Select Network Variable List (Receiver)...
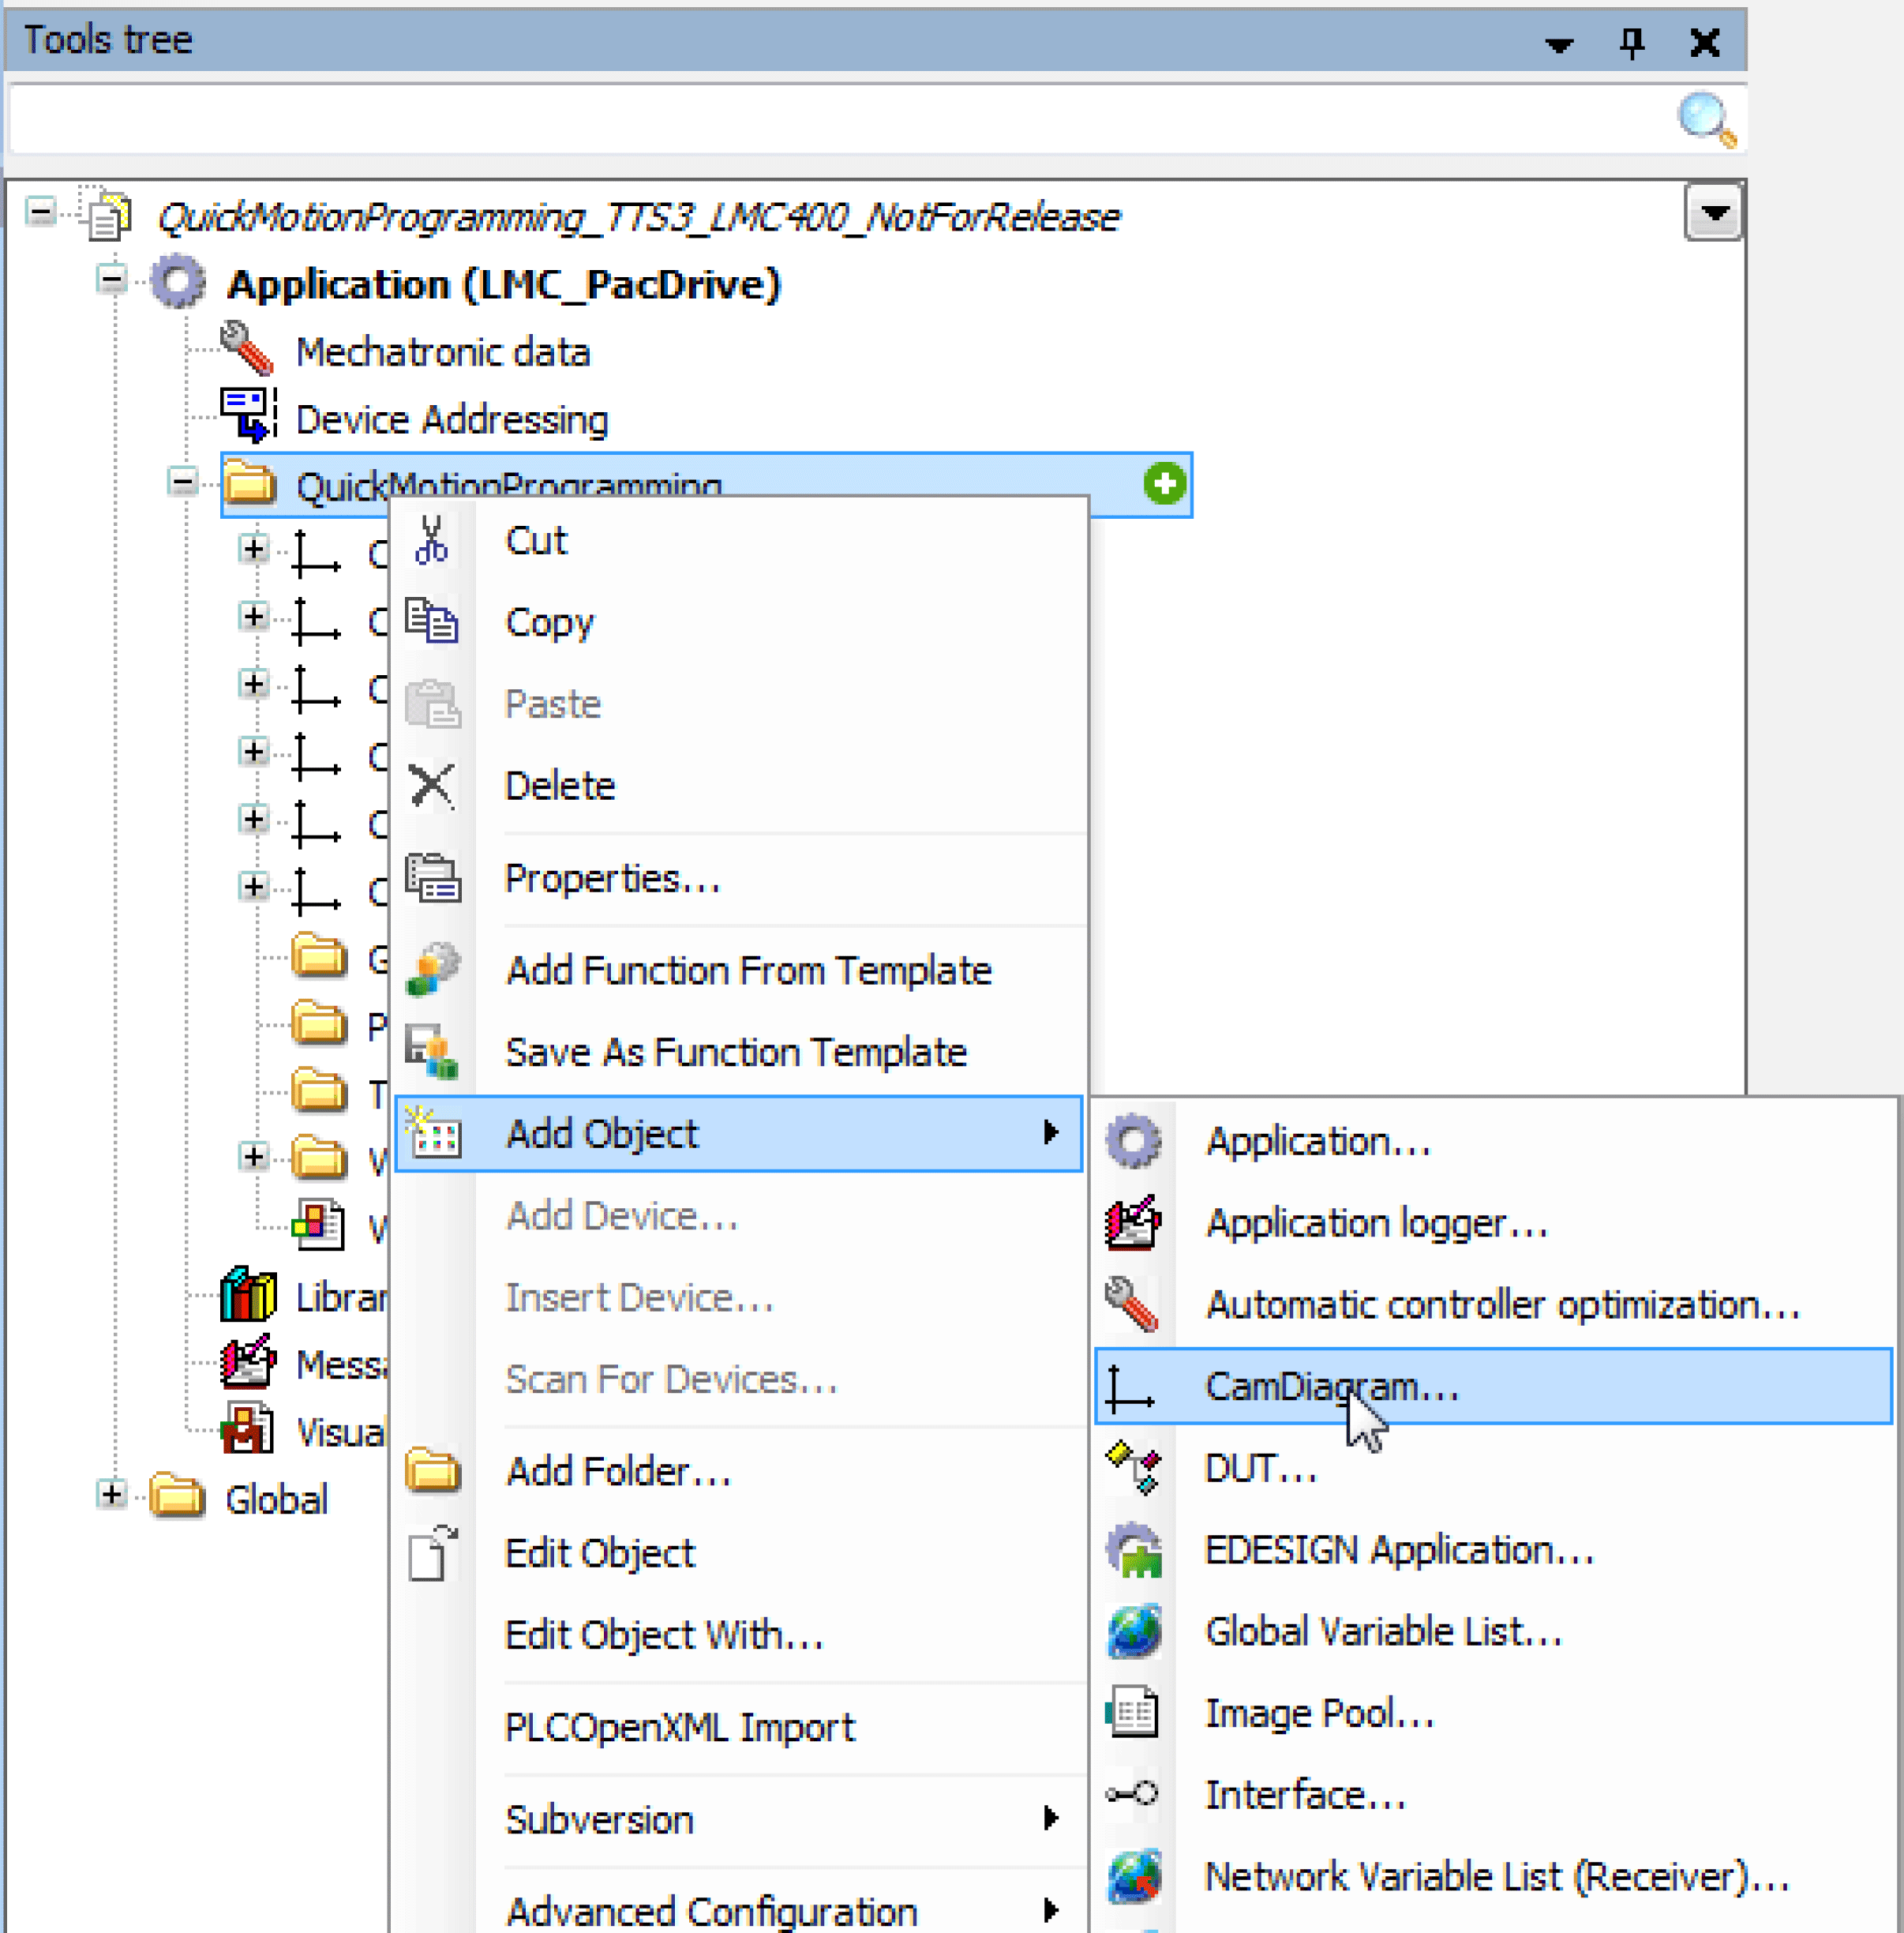Screen dimensions: 1904x1933 click(x=1494, y=1878)
